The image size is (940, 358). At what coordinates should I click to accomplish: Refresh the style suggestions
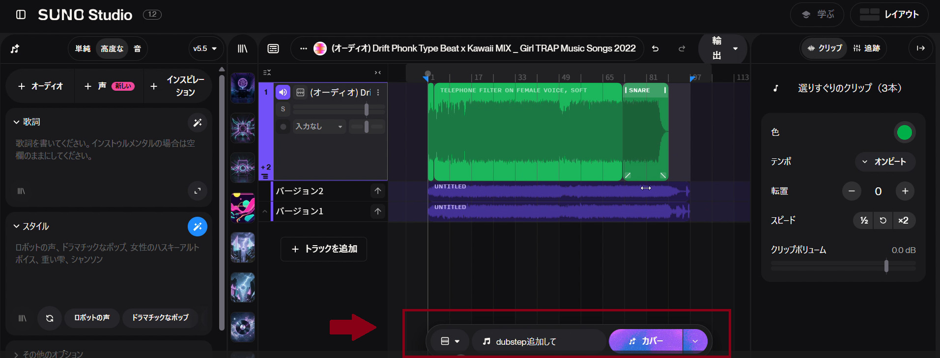[x=50, y=318]
